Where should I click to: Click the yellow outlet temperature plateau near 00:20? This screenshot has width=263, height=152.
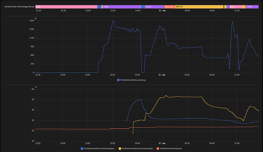click(x=187, y=97)
